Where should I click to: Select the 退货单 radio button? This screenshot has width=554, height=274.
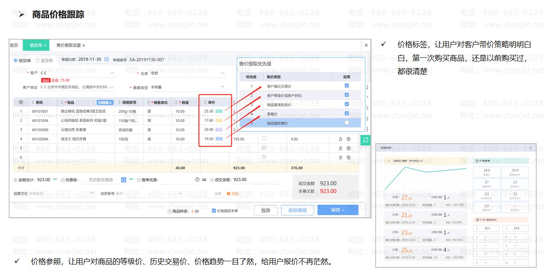click(x=38, y=60)
